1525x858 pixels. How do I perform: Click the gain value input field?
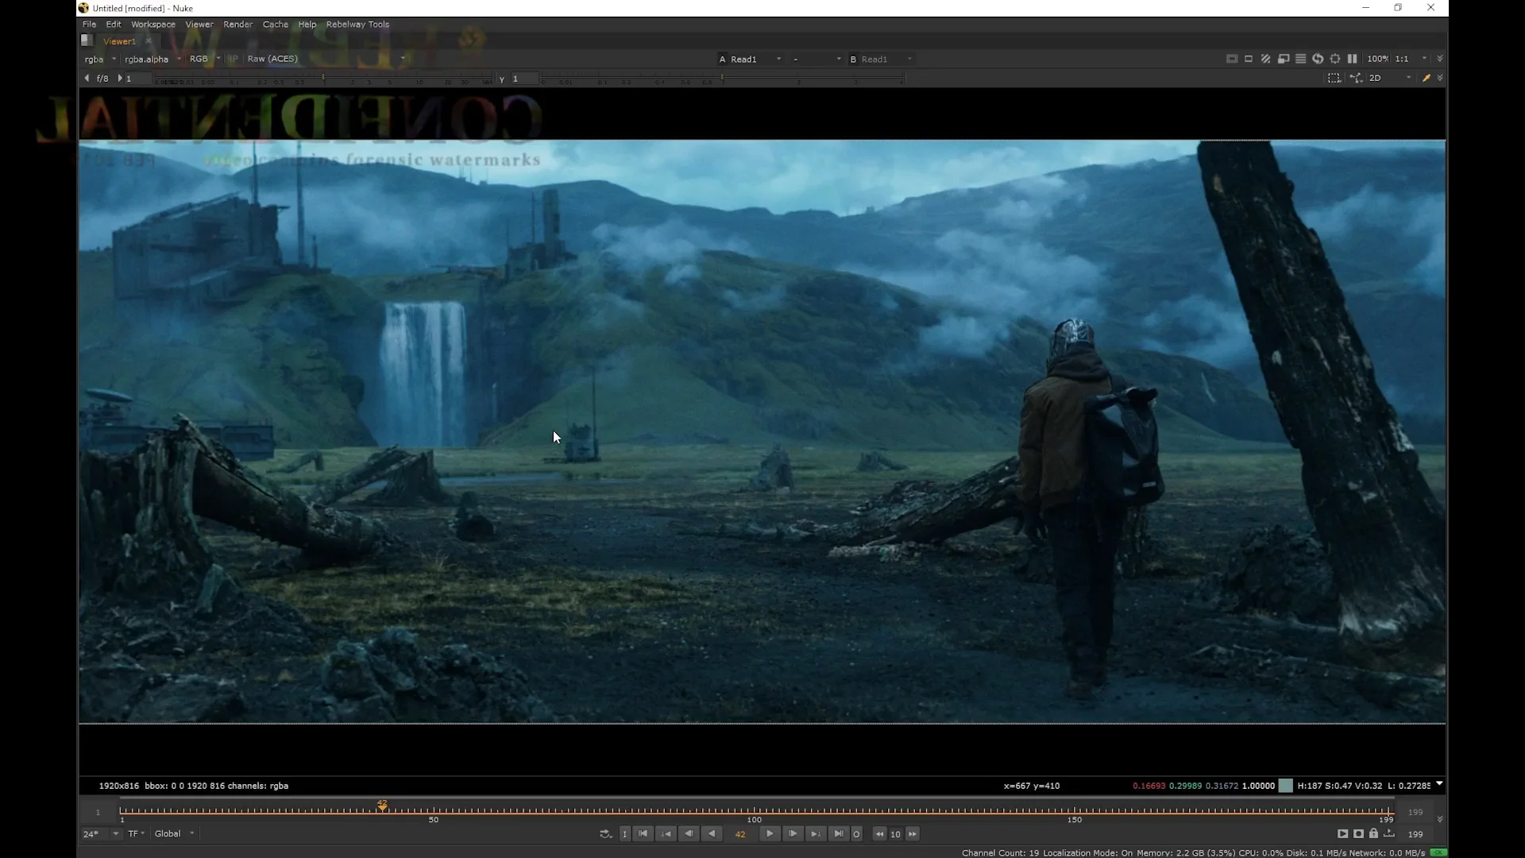coord(138,79)
